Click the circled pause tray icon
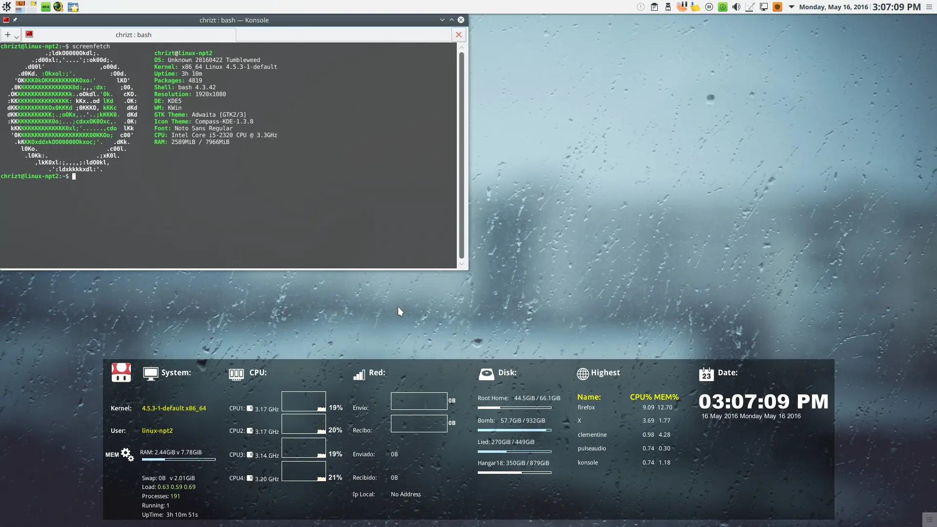The width and height of the screenshot is (937, 527). pos(709,7)
